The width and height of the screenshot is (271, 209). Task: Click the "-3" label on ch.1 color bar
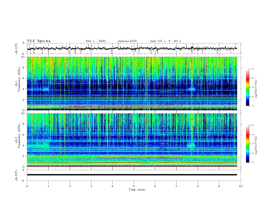[252, 69]
